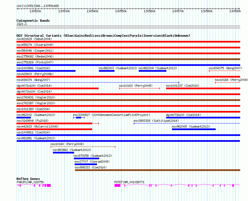The height and width of the screenshot is (201, 248).
Task: Select the 2q21.1 band label
Action: 22,24
